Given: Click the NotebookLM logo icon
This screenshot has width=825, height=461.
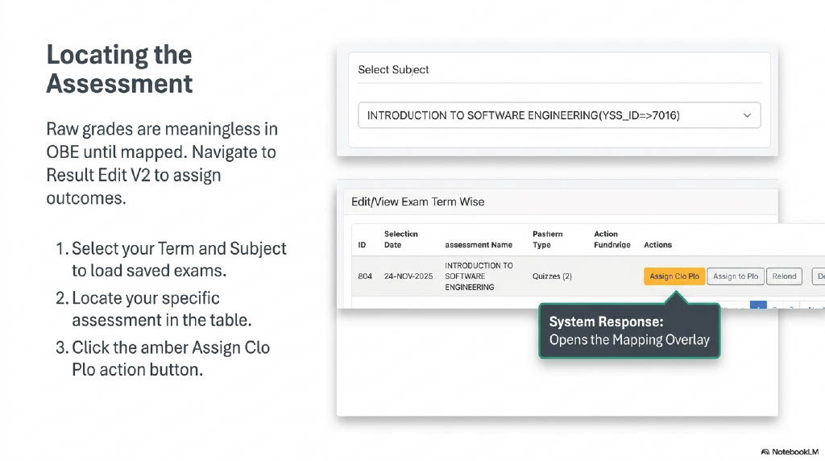Looking at the screenshot, I should [x=765, y=451].
